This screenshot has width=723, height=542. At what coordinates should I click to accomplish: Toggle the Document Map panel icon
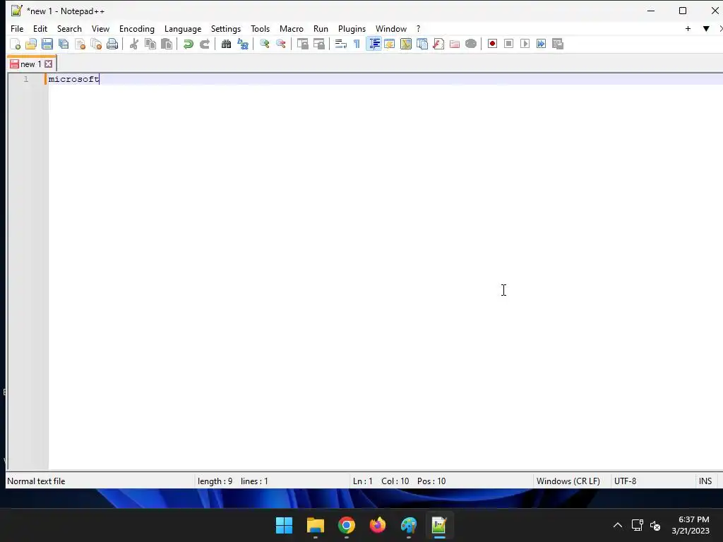406,44
